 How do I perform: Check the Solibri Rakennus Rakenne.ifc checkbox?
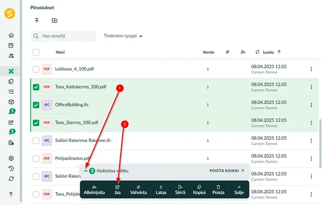coord(36,141)
